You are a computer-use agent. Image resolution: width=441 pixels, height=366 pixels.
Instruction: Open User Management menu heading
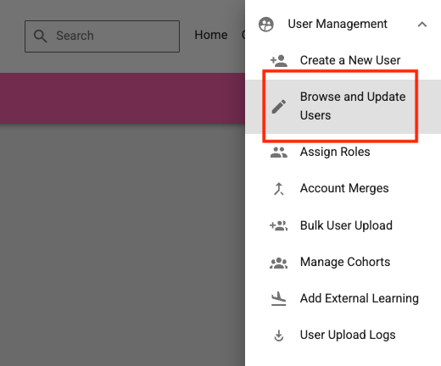coord(338,24)
